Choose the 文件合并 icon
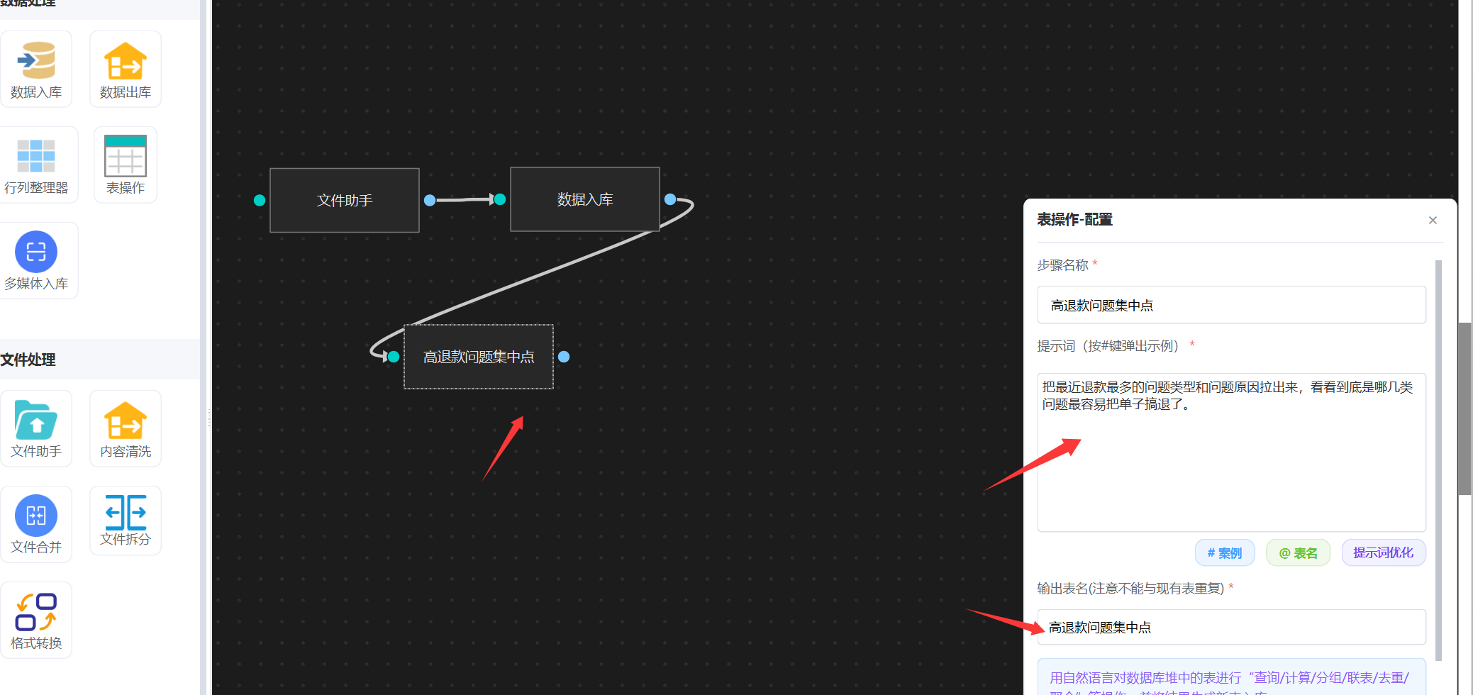 point(36,516)
